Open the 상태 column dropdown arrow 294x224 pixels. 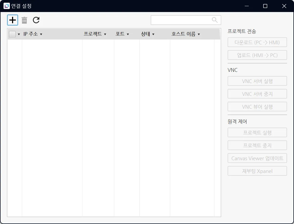(x=153, y=34)
